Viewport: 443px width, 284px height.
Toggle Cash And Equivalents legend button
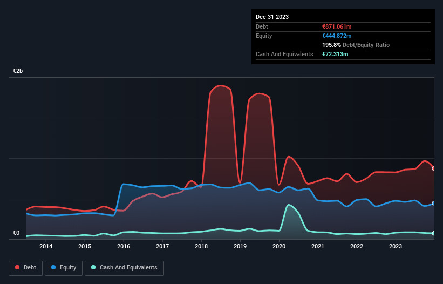click(124, 268)
